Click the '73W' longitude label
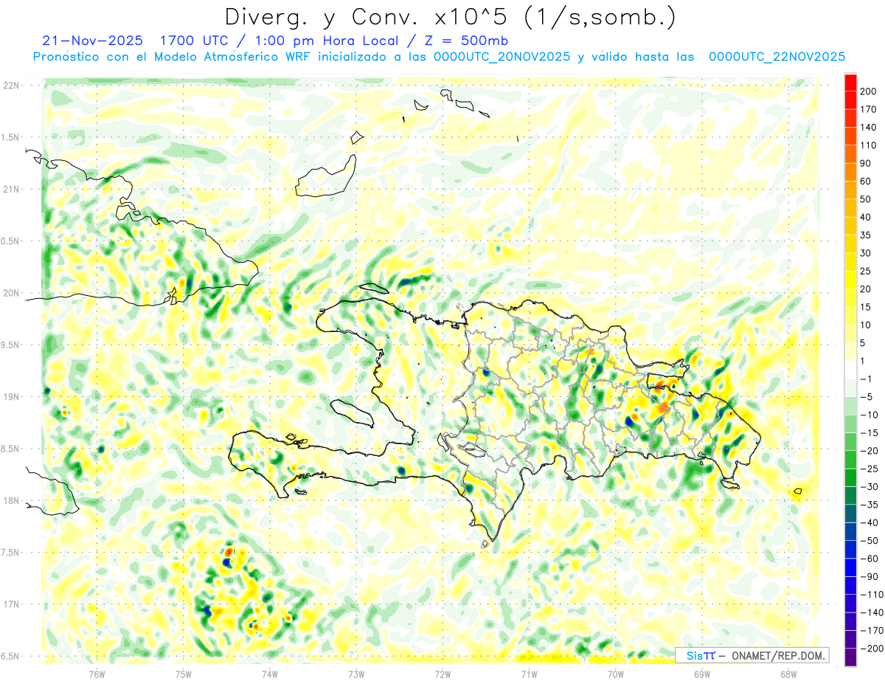Viewport: 885px width, 684px height. click(356, 674)
